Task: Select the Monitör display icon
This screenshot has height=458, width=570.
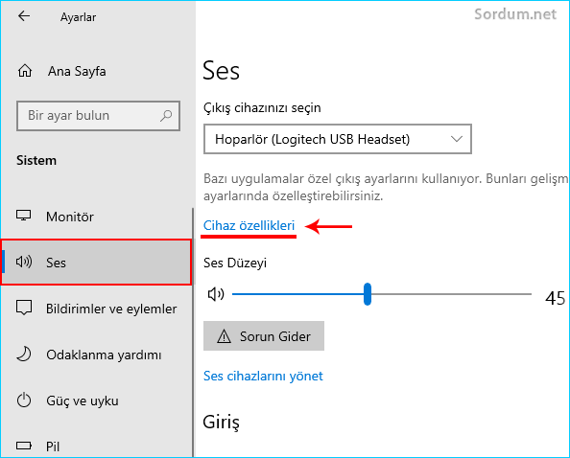Action: tap(24, 216)
